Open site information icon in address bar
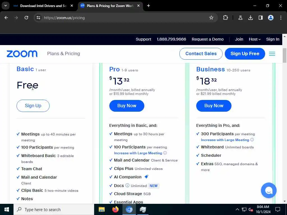This screenshot has height=215, width=287. [x=38, y=18]
